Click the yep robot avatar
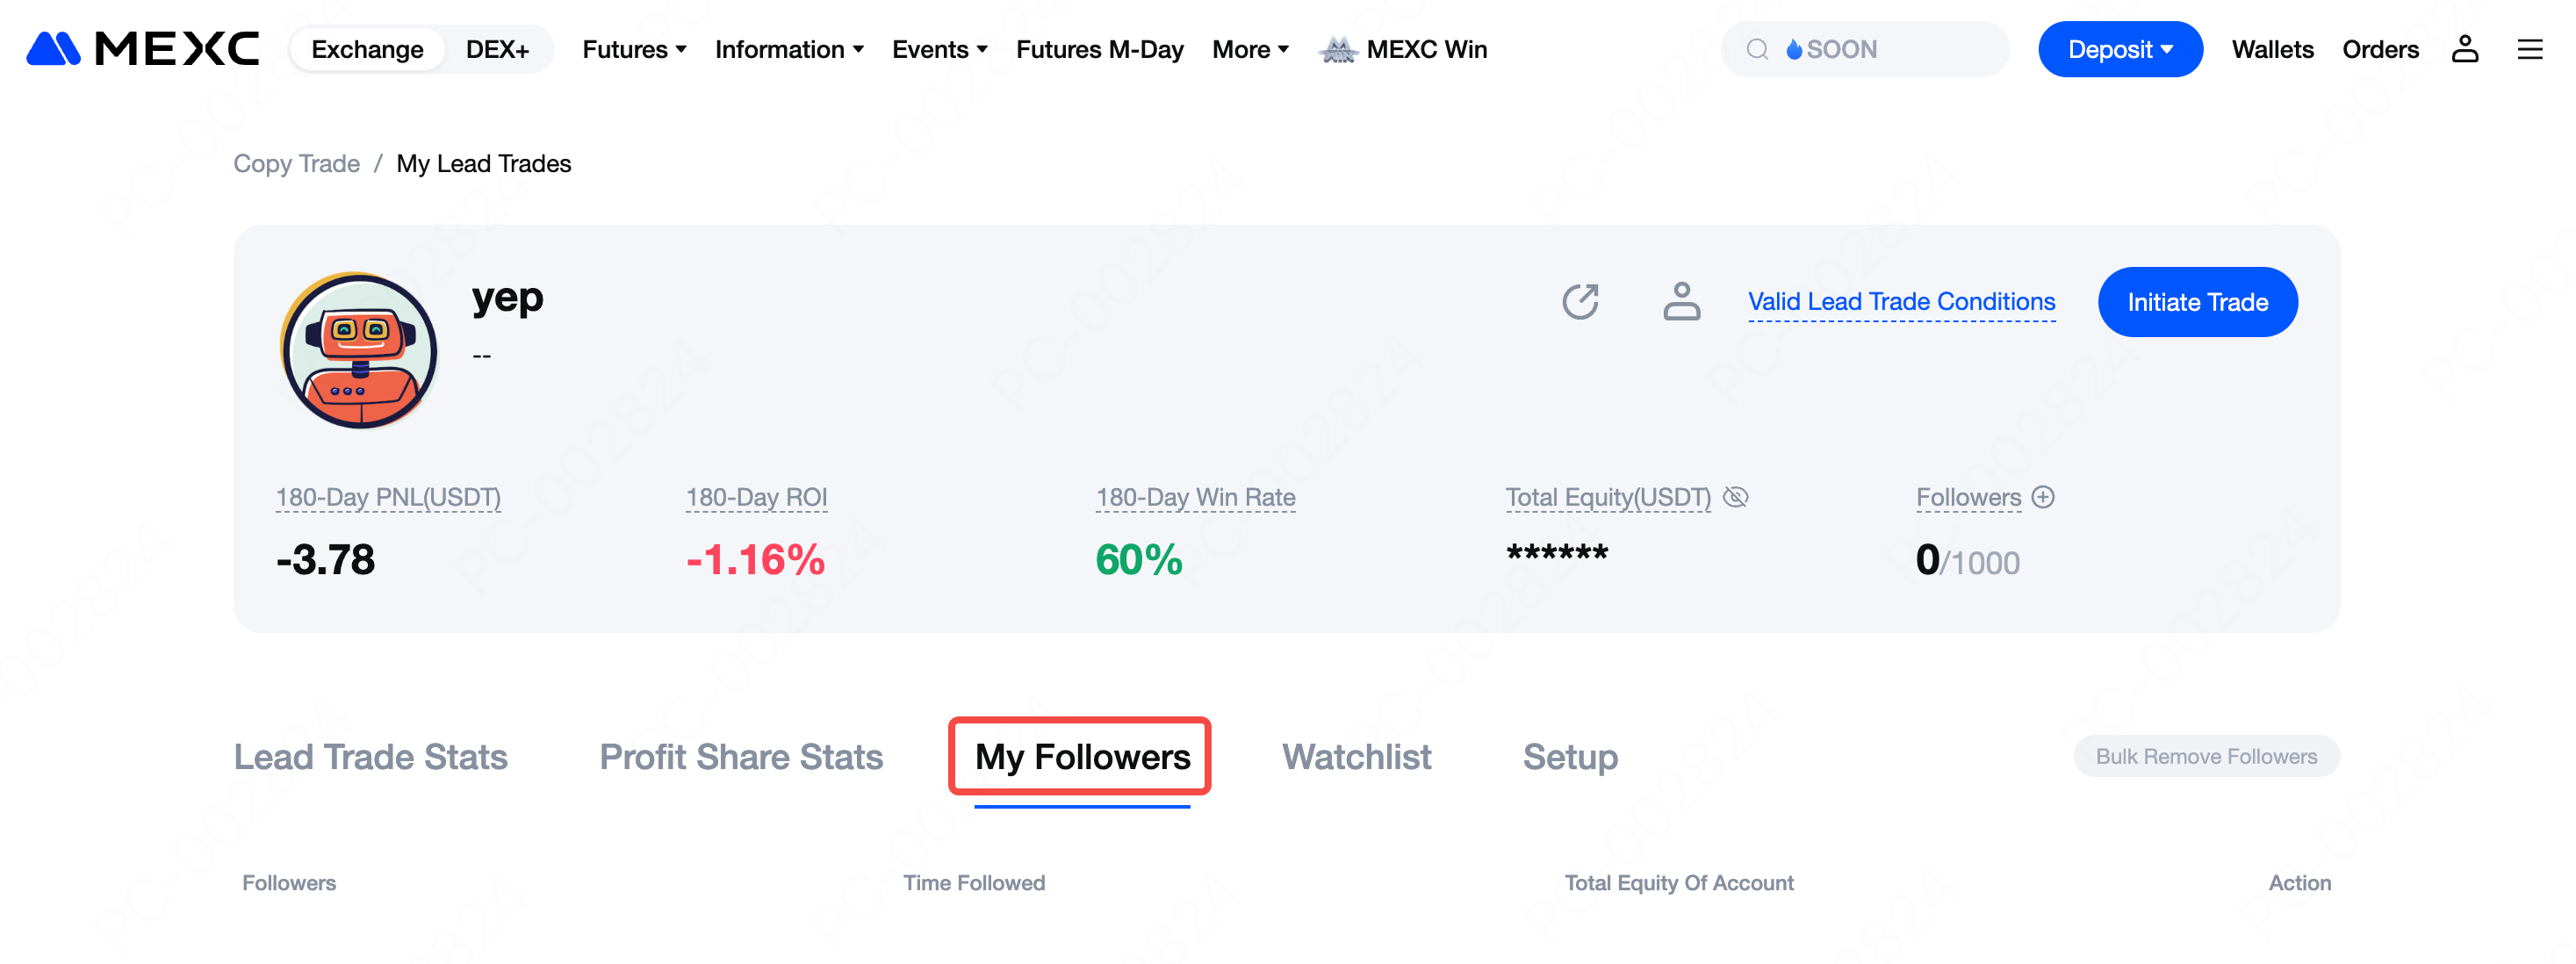 pyautogui.click(x=359, y=351)
